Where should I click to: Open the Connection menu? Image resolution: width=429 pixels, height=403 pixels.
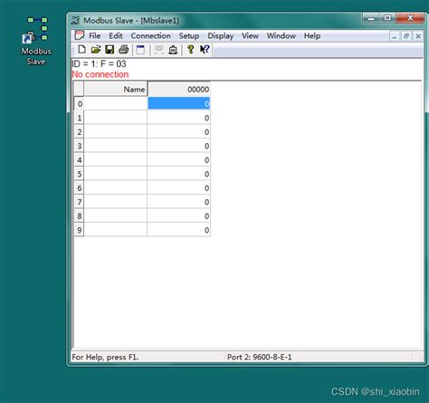150,36
